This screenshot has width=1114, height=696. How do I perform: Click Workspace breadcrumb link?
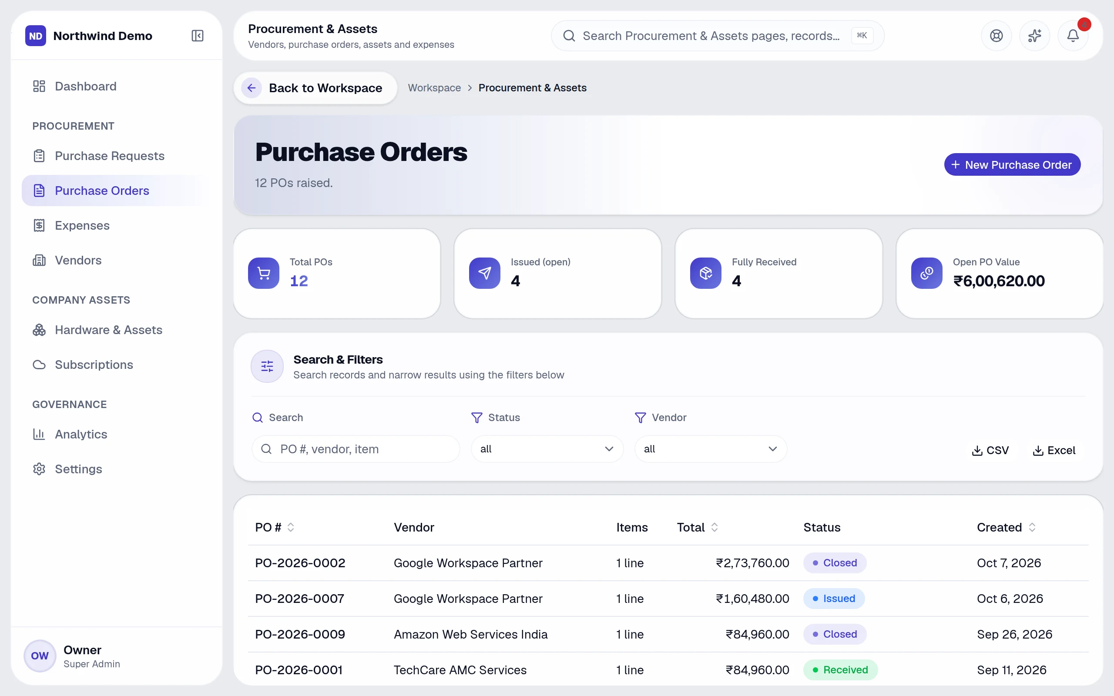click(434, 88)
